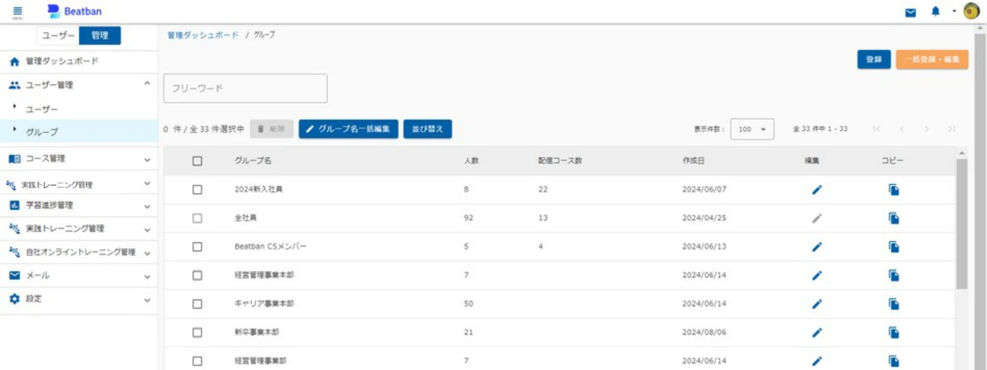Tick the select-all checkbox in the table header
The width and height of the screenshot is (987, 370).
(197, 161)
